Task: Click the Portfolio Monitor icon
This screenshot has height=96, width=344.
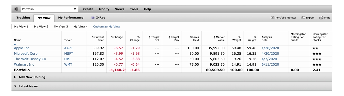Action: [x=273, y=18]
